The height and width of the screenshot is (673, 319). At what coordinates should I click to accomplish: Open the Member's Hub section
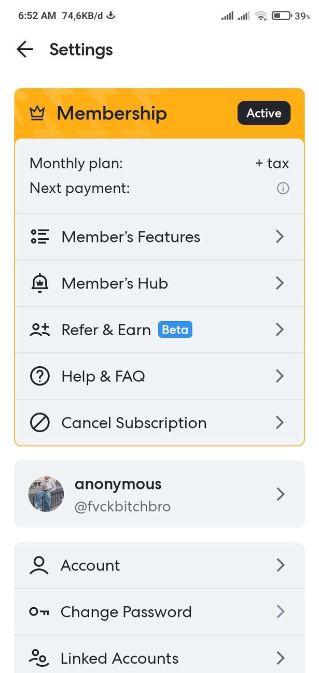280,283
